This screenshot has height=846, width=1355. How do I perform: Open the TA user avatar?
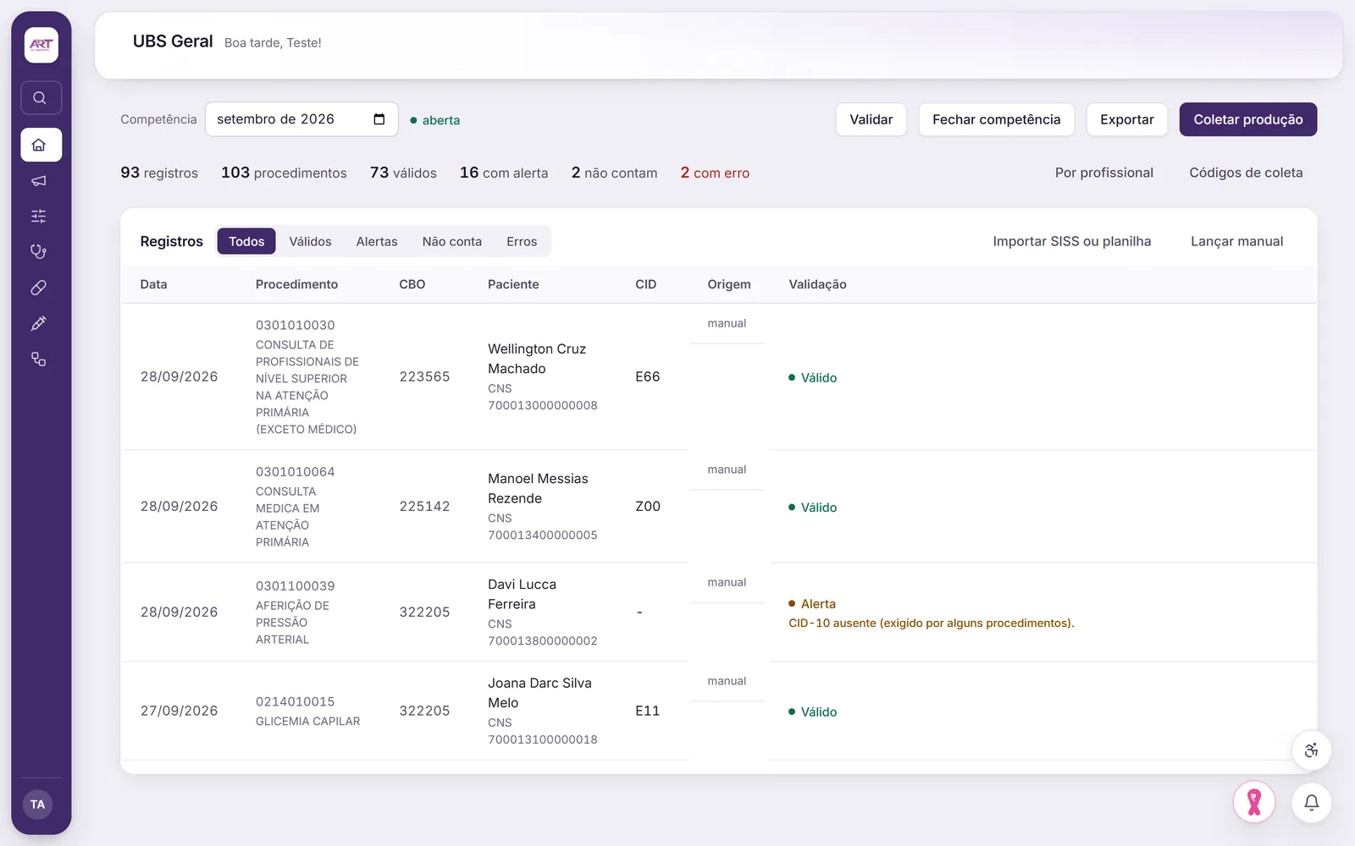click(x=38, y=805)
